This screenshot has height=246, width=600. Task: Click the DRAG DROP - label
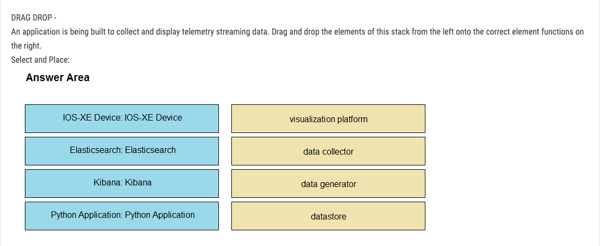tap(34, 18)
